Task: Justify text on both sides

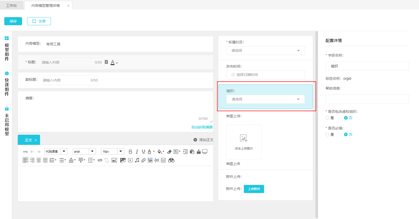Action: (45, 160)
